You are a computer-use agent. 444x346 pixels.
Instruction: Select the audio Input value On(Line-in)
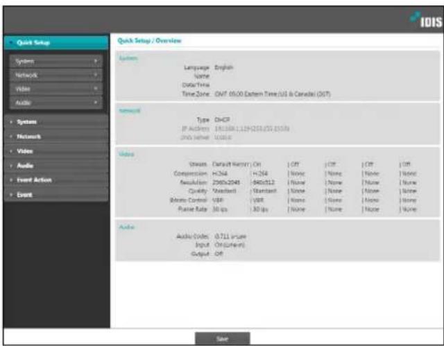[x=230, y=245]
